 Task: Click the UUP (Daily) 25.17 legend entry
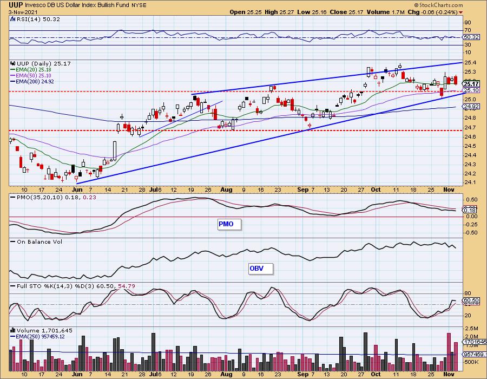(x=43, y=63)
